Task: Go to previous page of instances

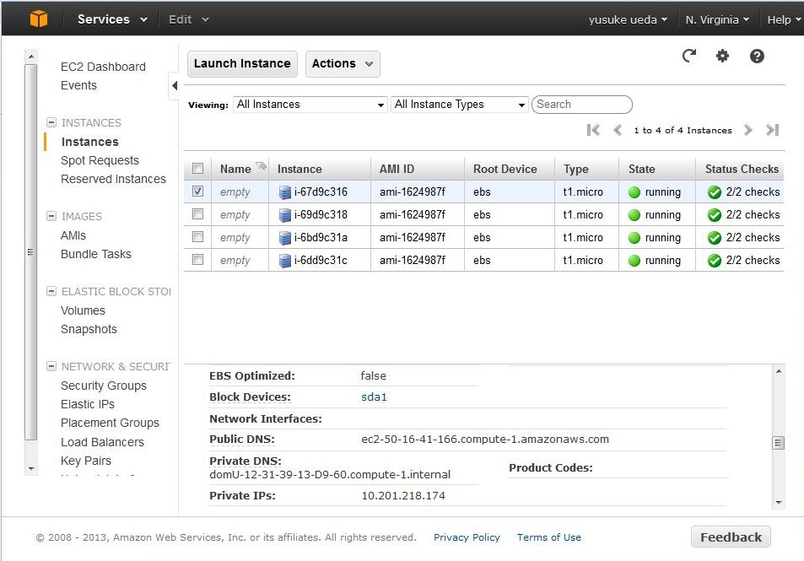Action: tap(618, 130)
